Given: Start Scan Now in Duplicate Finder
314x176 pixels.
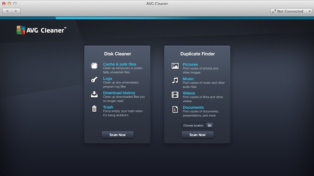Looking at the screenshot, I should [x=197, y=135].
